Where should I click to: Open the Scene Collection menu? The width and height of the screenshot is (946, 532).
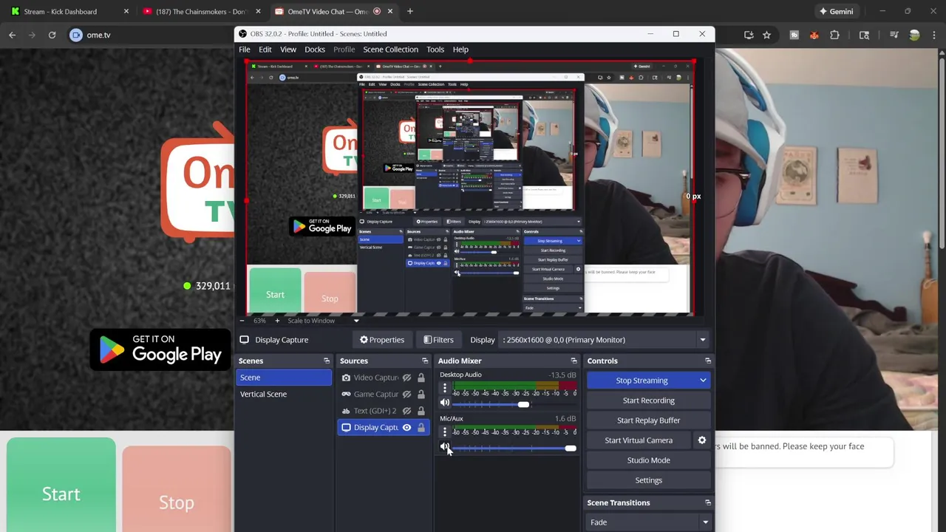pyautogui.click(x=390, y=50)
